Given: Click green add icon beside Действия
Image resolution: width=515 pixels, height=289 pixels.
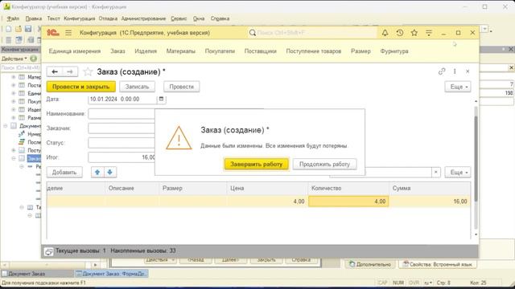Looking at the screenshot, I should [34, 59].
